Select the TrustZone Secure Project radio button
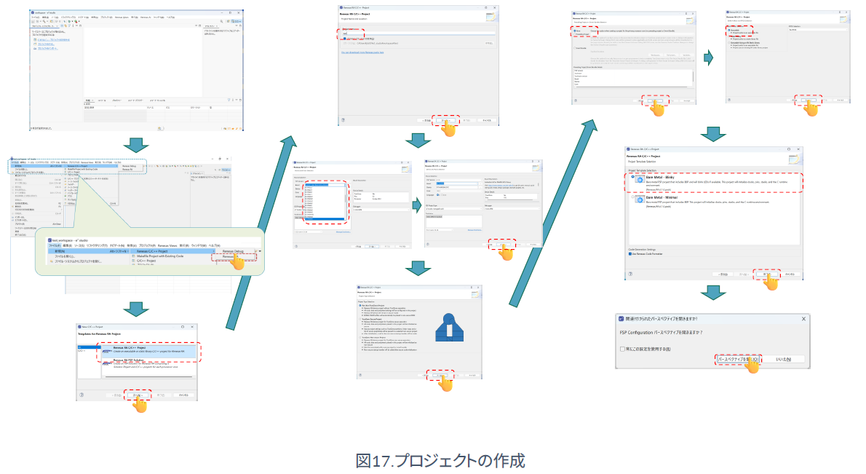This screenshot has width=866, height=474. (x=361, y=319)
